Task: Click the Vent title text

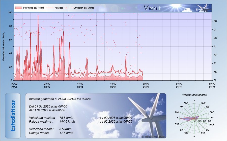Action: (152, 8)
